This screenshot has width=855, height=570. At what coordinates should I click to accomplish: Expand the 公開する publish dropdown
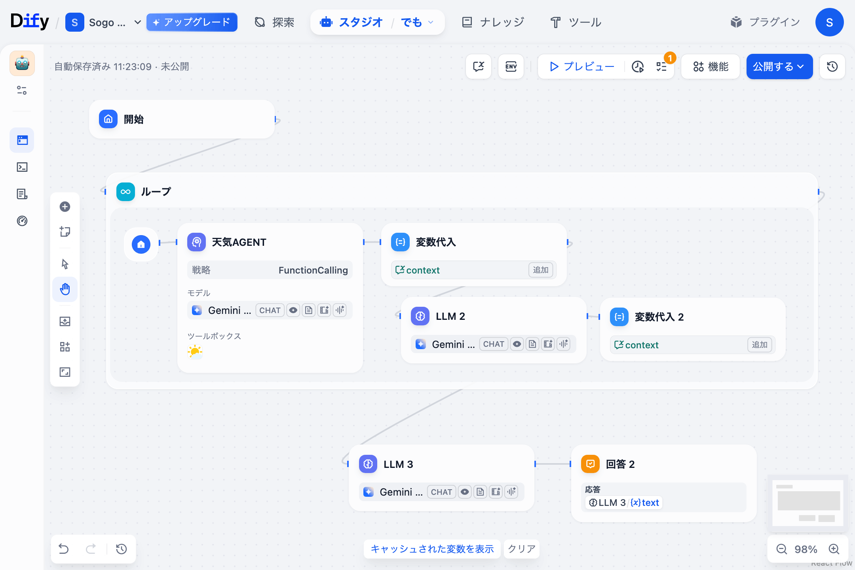pyautogui.click(x=801, y=66)
